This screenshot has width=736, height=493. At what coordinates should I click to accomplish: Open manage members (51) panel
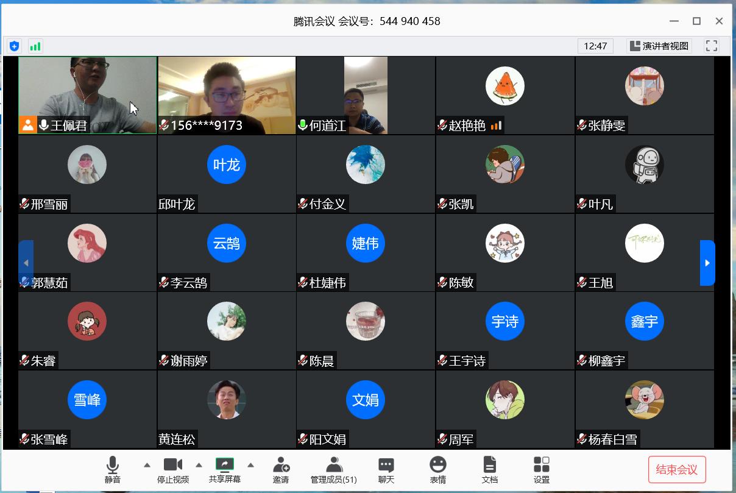pos(334,465)
